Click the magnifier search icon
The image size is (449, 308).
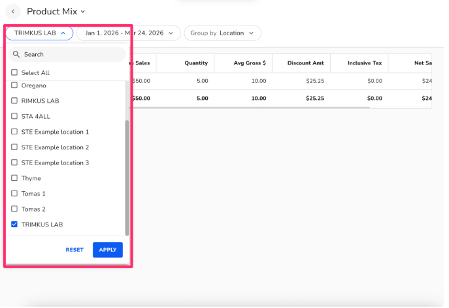pos(16,54)
